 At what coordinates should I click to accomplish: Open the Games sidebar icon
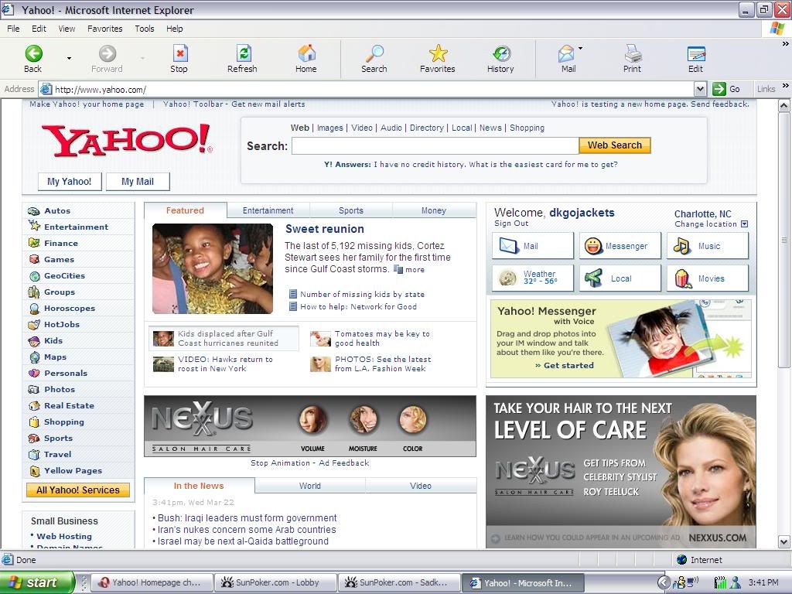pyautogui.click(x=34, y=259)
